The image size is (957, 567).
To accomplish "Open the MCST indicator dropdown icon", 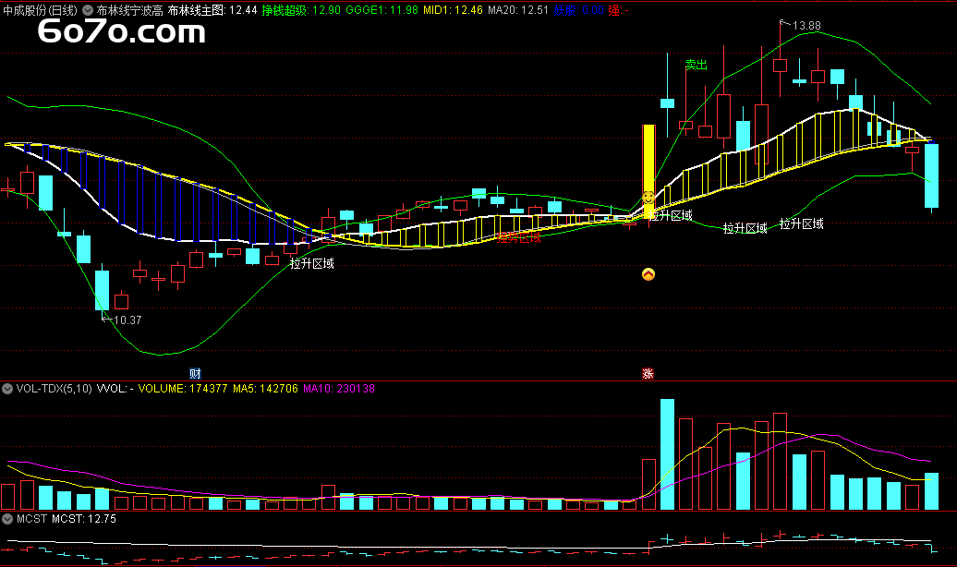I will tap(7, 519).
